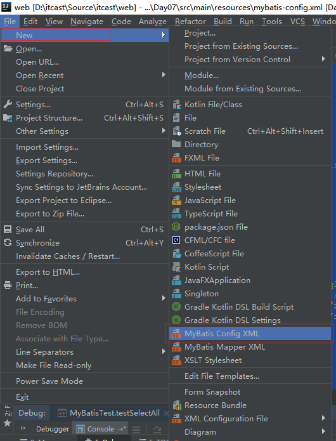The width and height of the screenshot is (336, 441).
Task: Click the Open folder icon
Action: [8, 49]
